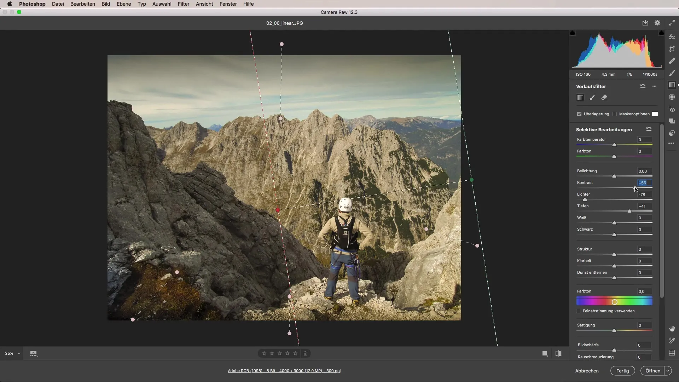Image resolution: width=679 pixels, height=382 pixels.
Task: Open the Apple menu
Action: pyautogui.click(x=10, y=4)
